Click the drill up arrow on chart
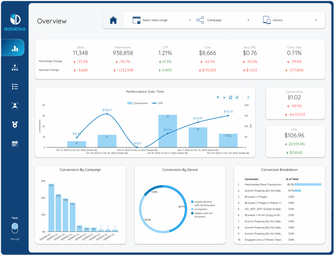 (218, 97)
